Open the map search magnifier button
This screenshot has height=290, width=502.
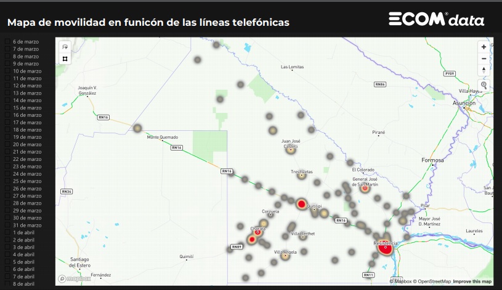pyautogui.click(x=484, y=85)
